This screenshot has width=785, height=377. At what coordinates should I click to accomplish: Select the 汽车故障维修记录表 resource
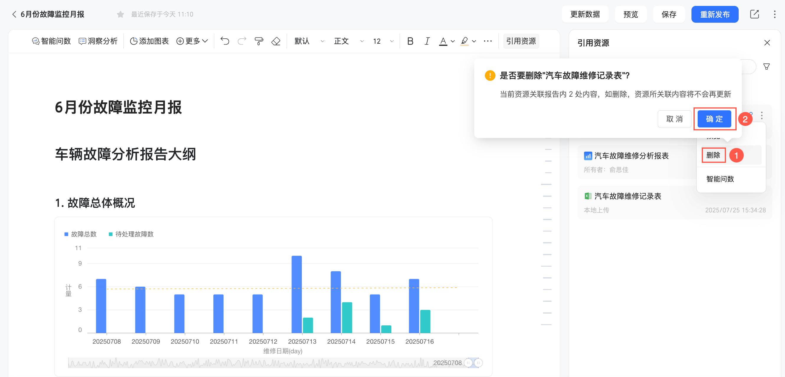pos(675,202)
